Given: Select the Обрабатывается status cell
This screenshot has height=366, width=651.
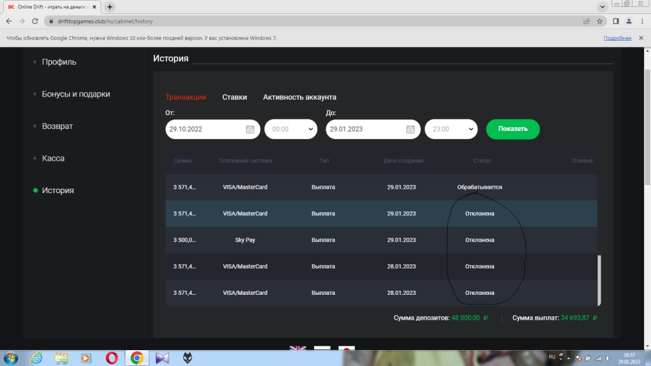Looking at the screenshot, I should click(x=479, y=187).
